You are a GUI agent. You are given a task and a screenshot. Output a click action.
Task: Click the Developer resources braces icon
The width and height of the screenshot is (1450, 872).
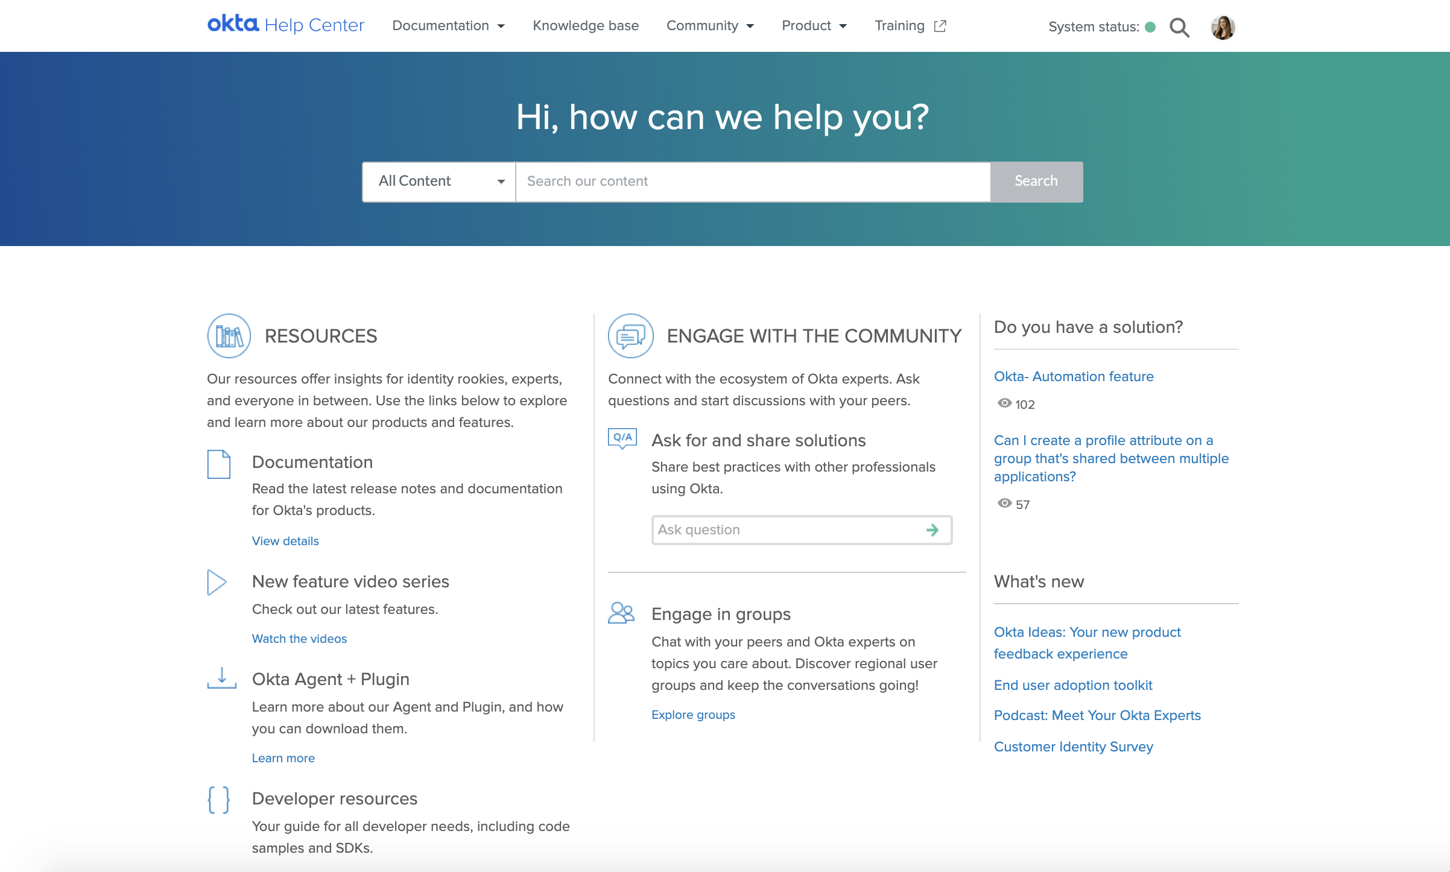click(218, 800)
